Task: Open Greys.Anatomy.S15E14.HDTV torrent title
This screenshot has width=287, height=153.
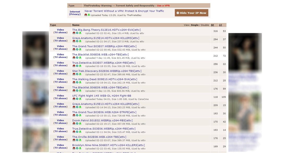Action: pos(106,38)
